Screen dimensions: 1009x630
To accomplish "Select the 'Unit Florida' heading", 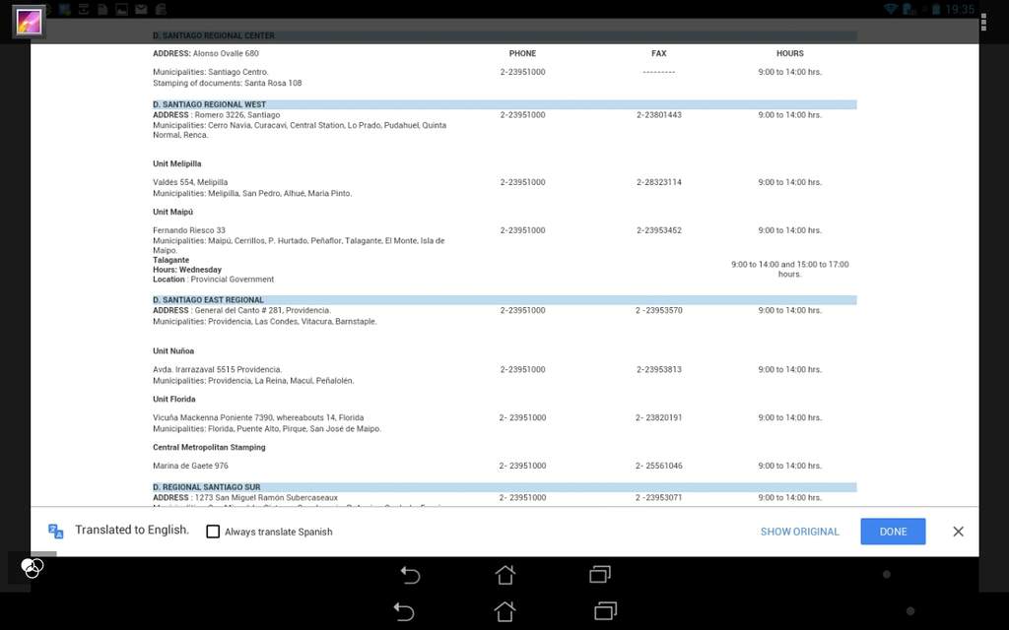I will click(173, 400).
